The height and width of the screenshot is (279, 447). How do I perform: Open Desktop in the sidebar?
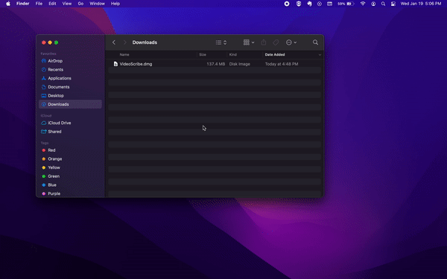point(70,96)
